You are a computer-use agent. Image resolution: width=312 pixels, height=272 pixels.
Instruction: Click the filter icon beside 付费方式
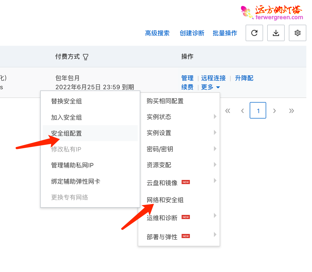coord(86,57)
